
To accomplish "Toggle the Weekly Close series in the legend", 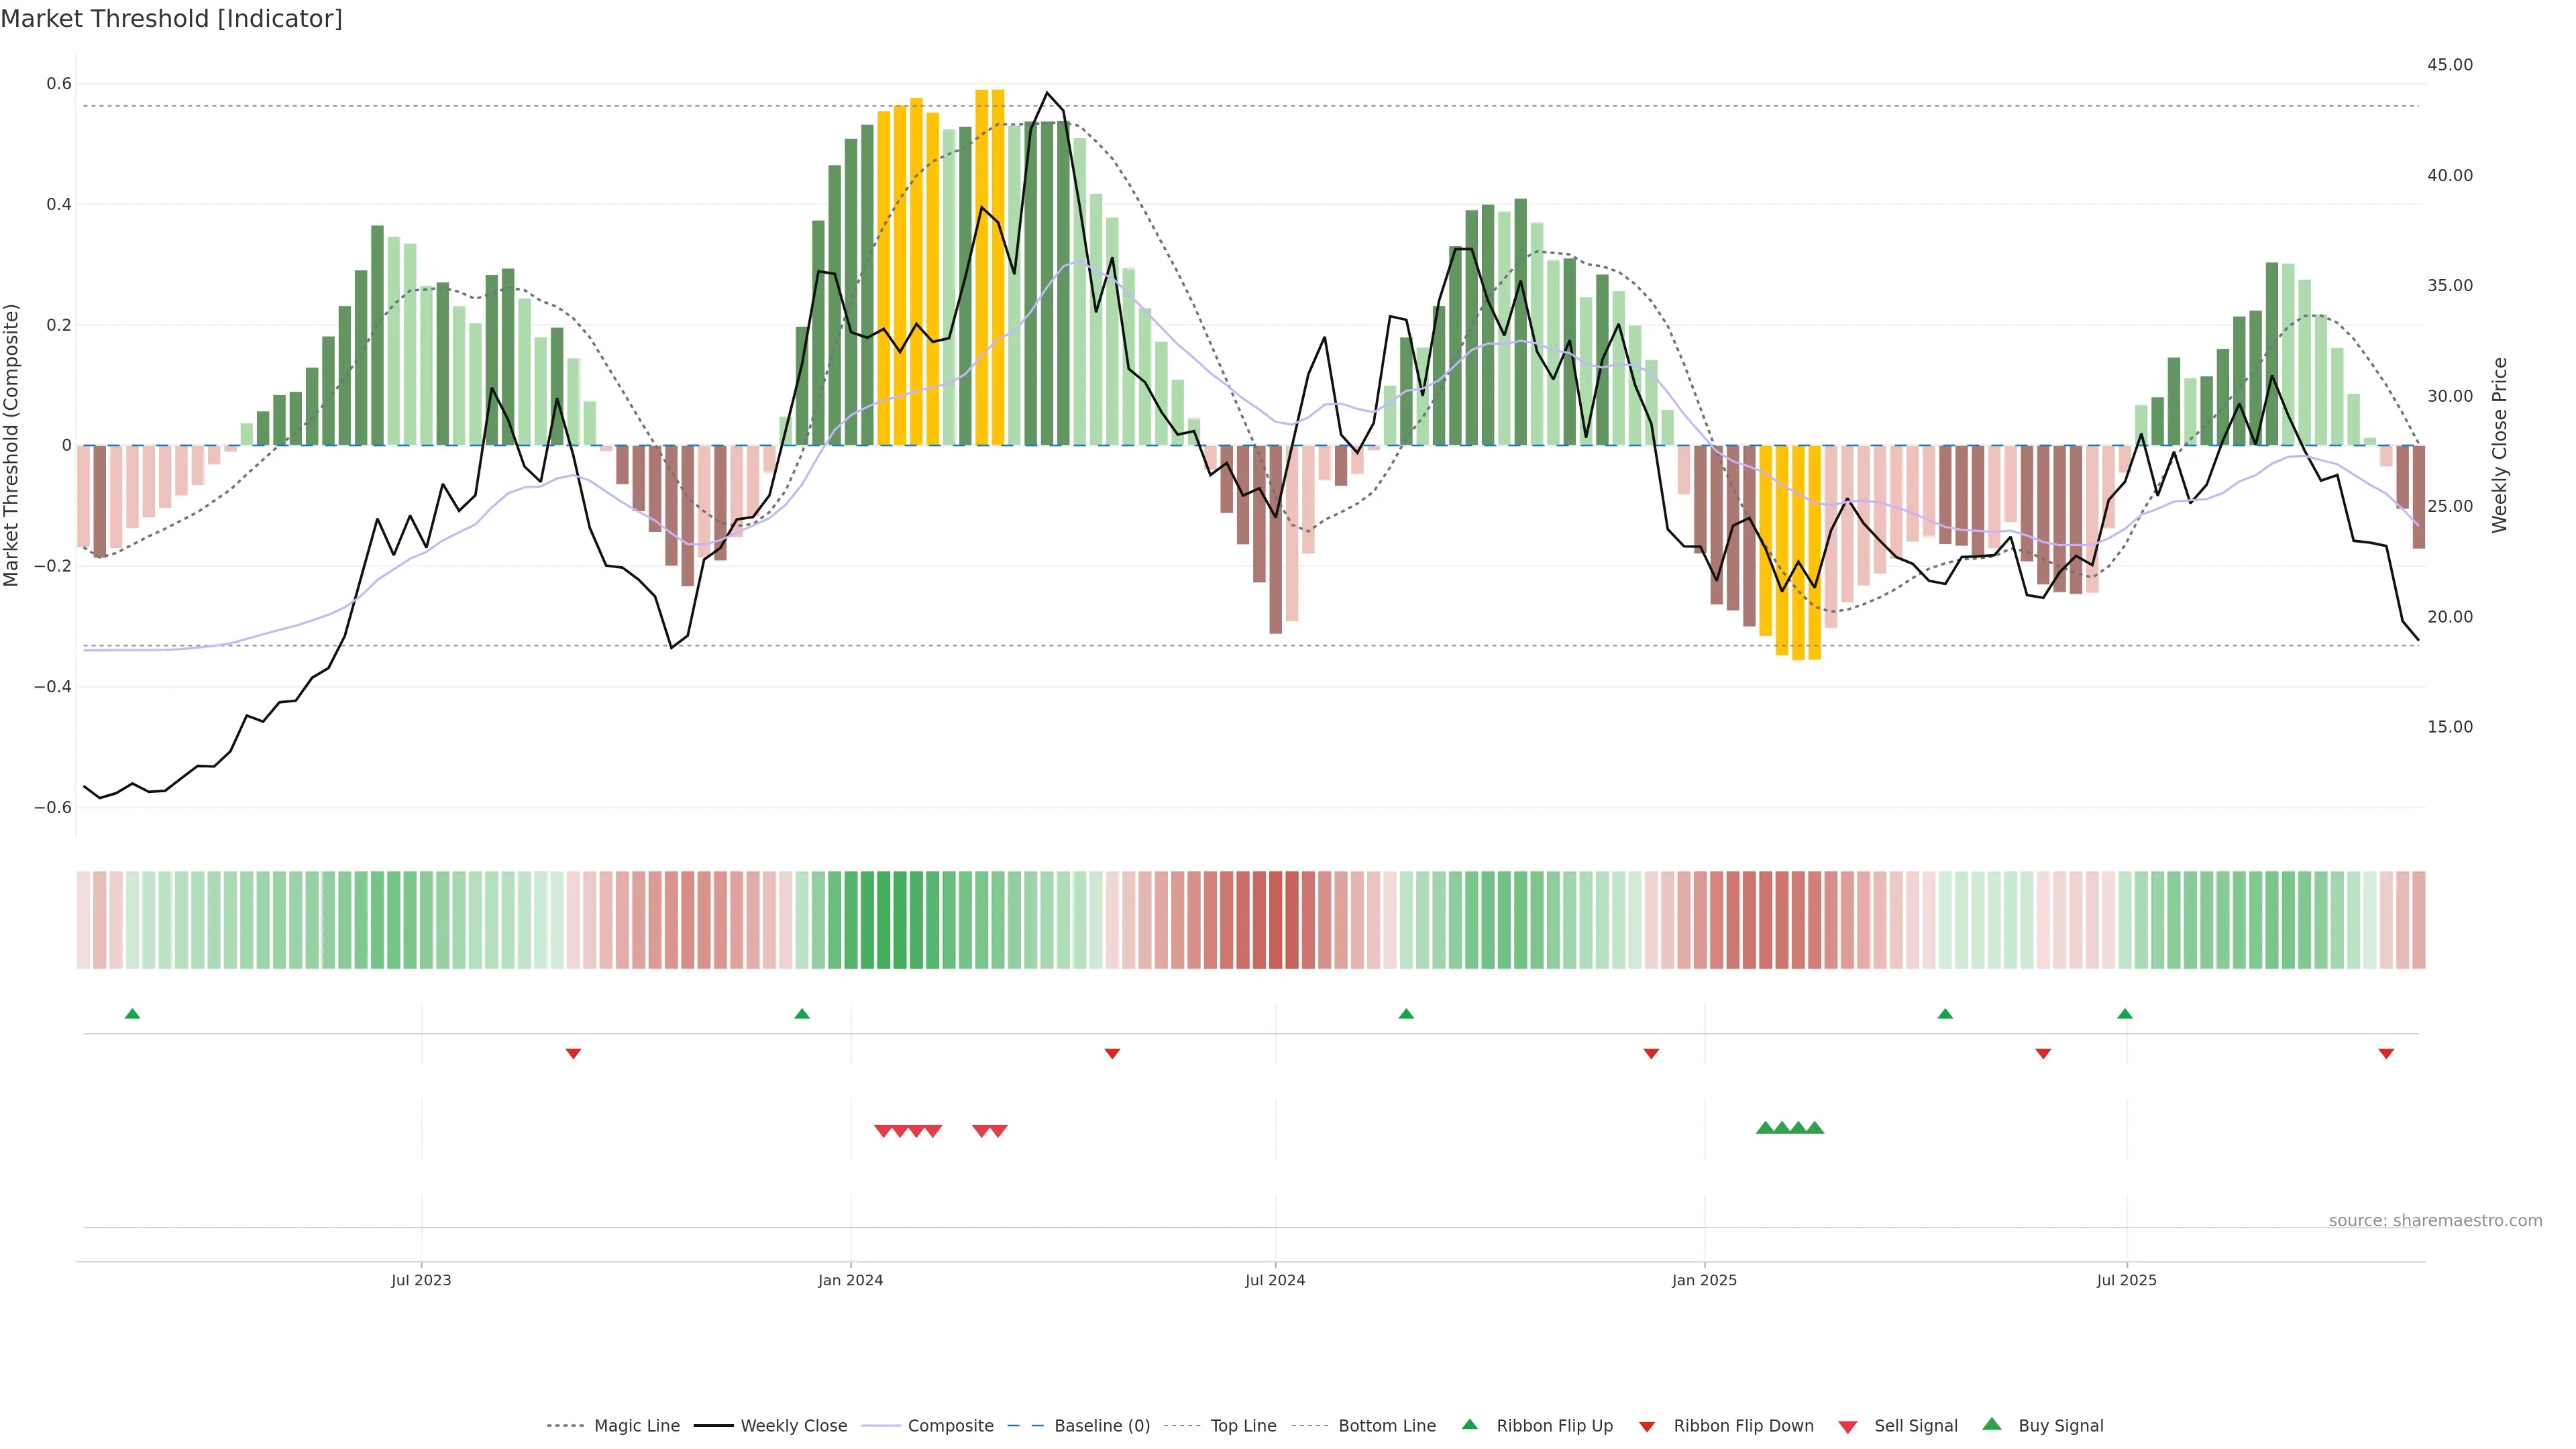I will [x=793, y=1426].
